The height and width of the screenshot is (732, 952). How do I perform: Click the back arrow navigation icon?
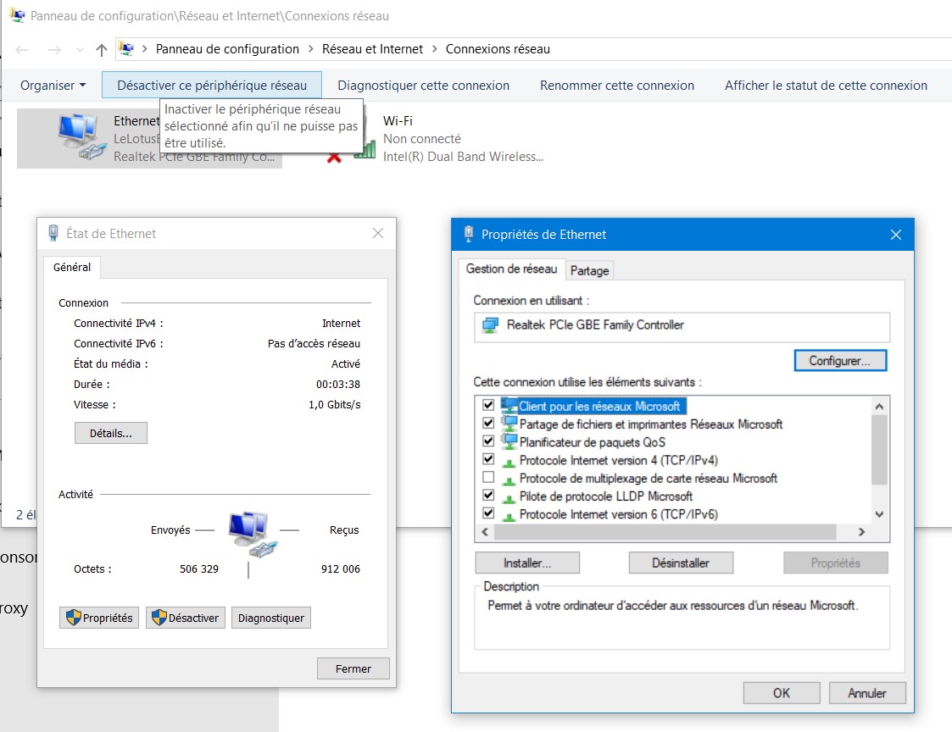click(23, 49)
